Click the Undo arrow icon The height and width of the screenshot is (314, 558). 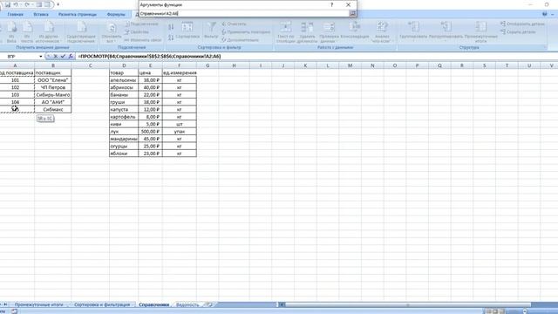pyautogui.click(x=16, y=4)
